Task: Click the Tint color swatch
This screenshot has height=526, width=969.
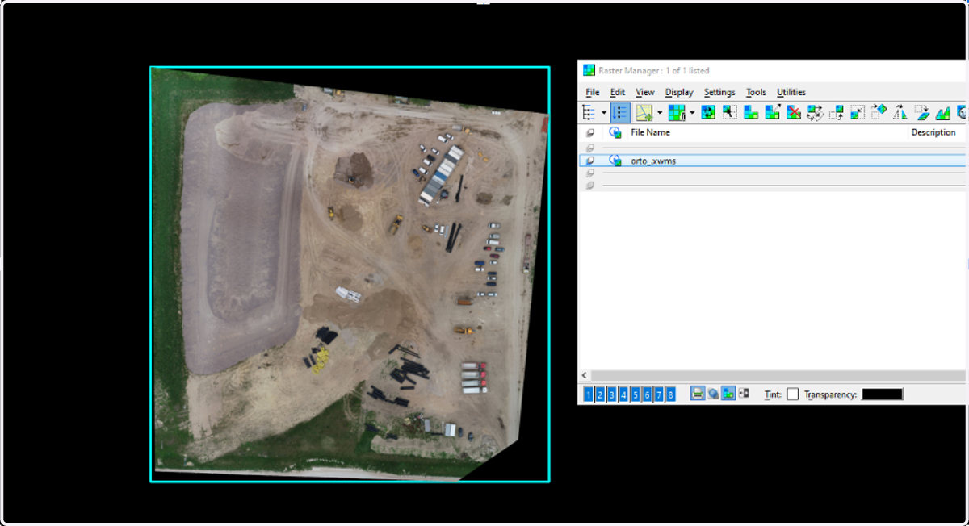Action: click(793, 394)
